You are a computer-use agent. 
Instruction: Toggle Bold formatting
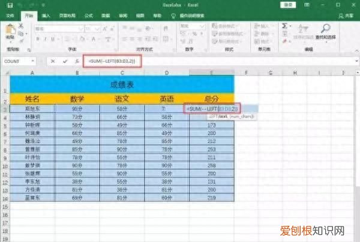pos(38,39)
